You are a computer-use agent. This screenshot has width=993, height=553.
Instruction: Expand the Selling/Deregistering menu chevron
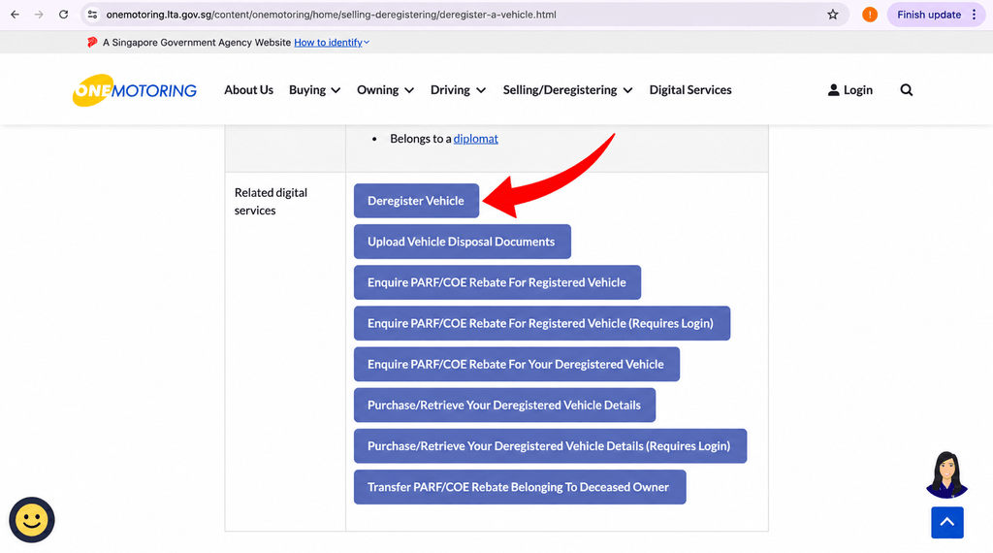point(627,90)
